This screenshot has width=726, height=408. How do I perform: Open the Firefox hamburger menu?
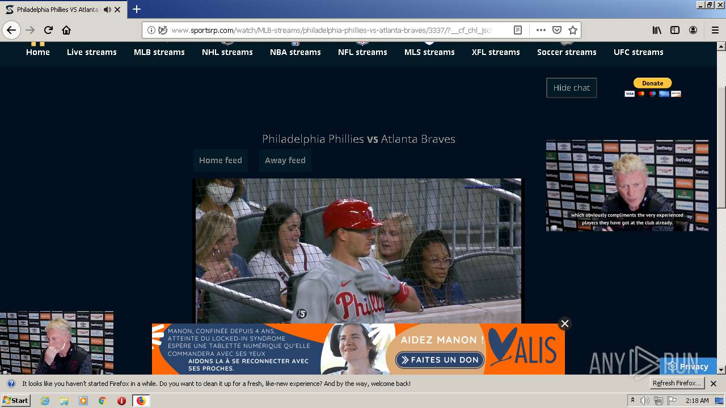point(715,30)
